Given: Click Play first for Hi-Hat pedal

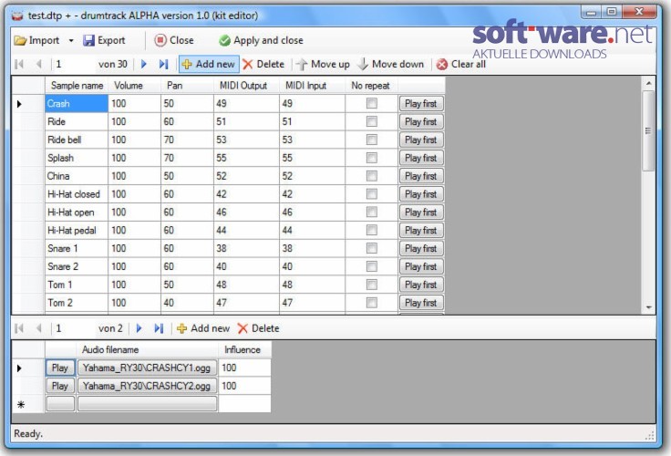Looking at the screenshot, I should tap(421, 231).
